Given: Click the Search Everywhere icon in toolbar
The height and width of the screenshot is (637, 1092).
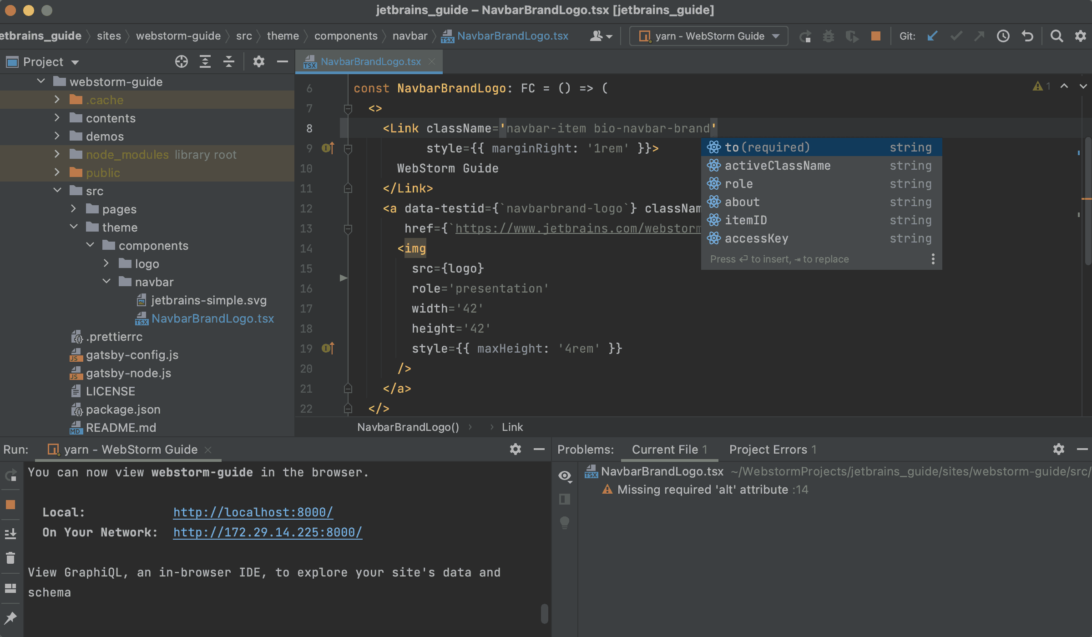Looking at the screenshot, I should [x=1057, y=35].
